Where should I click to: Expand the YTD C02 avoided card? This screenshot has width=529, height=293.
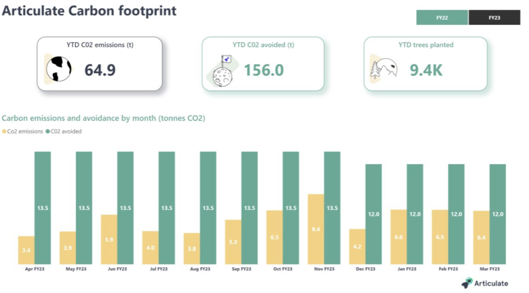click(x=264, y=63)
